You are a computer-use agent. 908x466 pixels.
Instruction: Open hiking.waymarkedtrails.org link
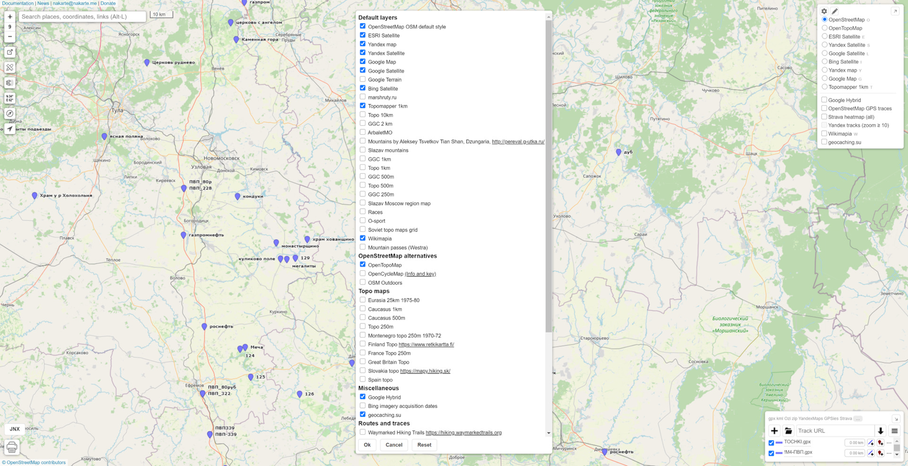(463, 432)
